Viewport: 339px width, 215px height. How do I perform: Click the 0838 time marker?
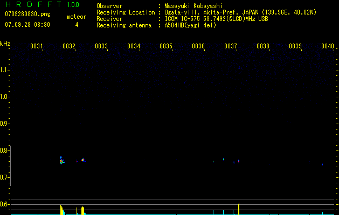coord(263,46)
